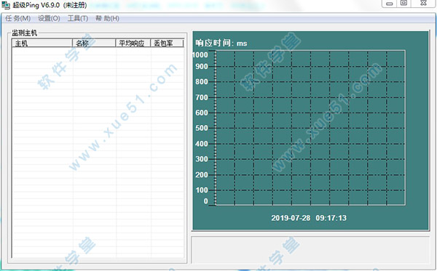Screen dimensions: 437x271
Task: Click the 1000 axis label on chart
Action: (201, 54)
